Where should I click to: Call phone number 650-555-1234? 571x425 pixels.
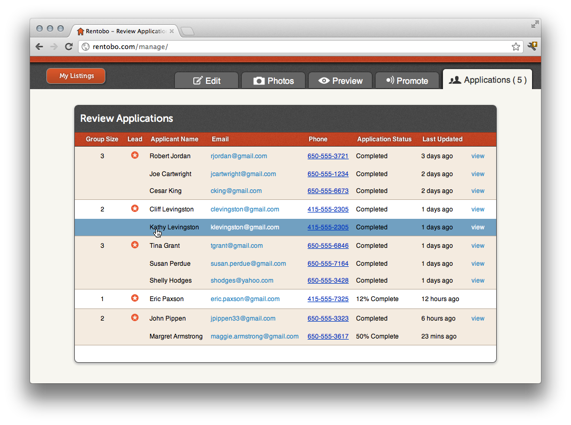(328, 174)
